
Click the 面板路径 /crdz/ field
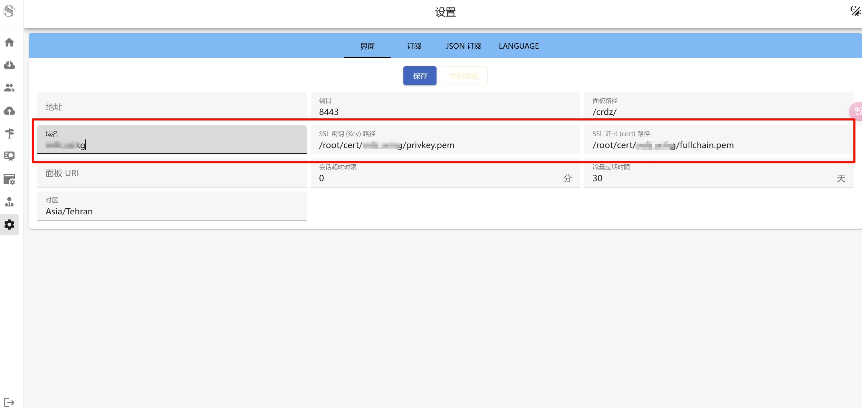pos(718,111)
